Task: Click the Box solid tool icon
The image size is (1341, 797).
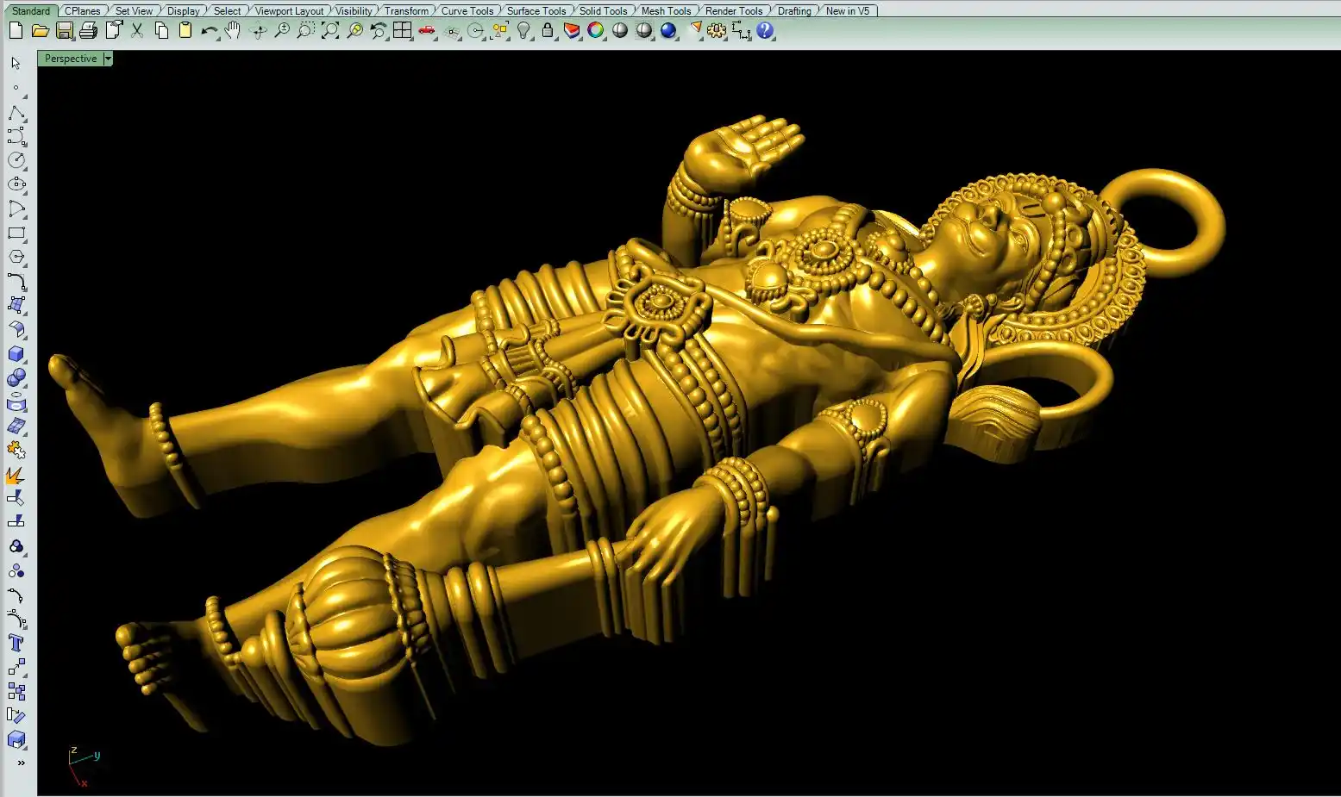Action: [x=16, y=354]
